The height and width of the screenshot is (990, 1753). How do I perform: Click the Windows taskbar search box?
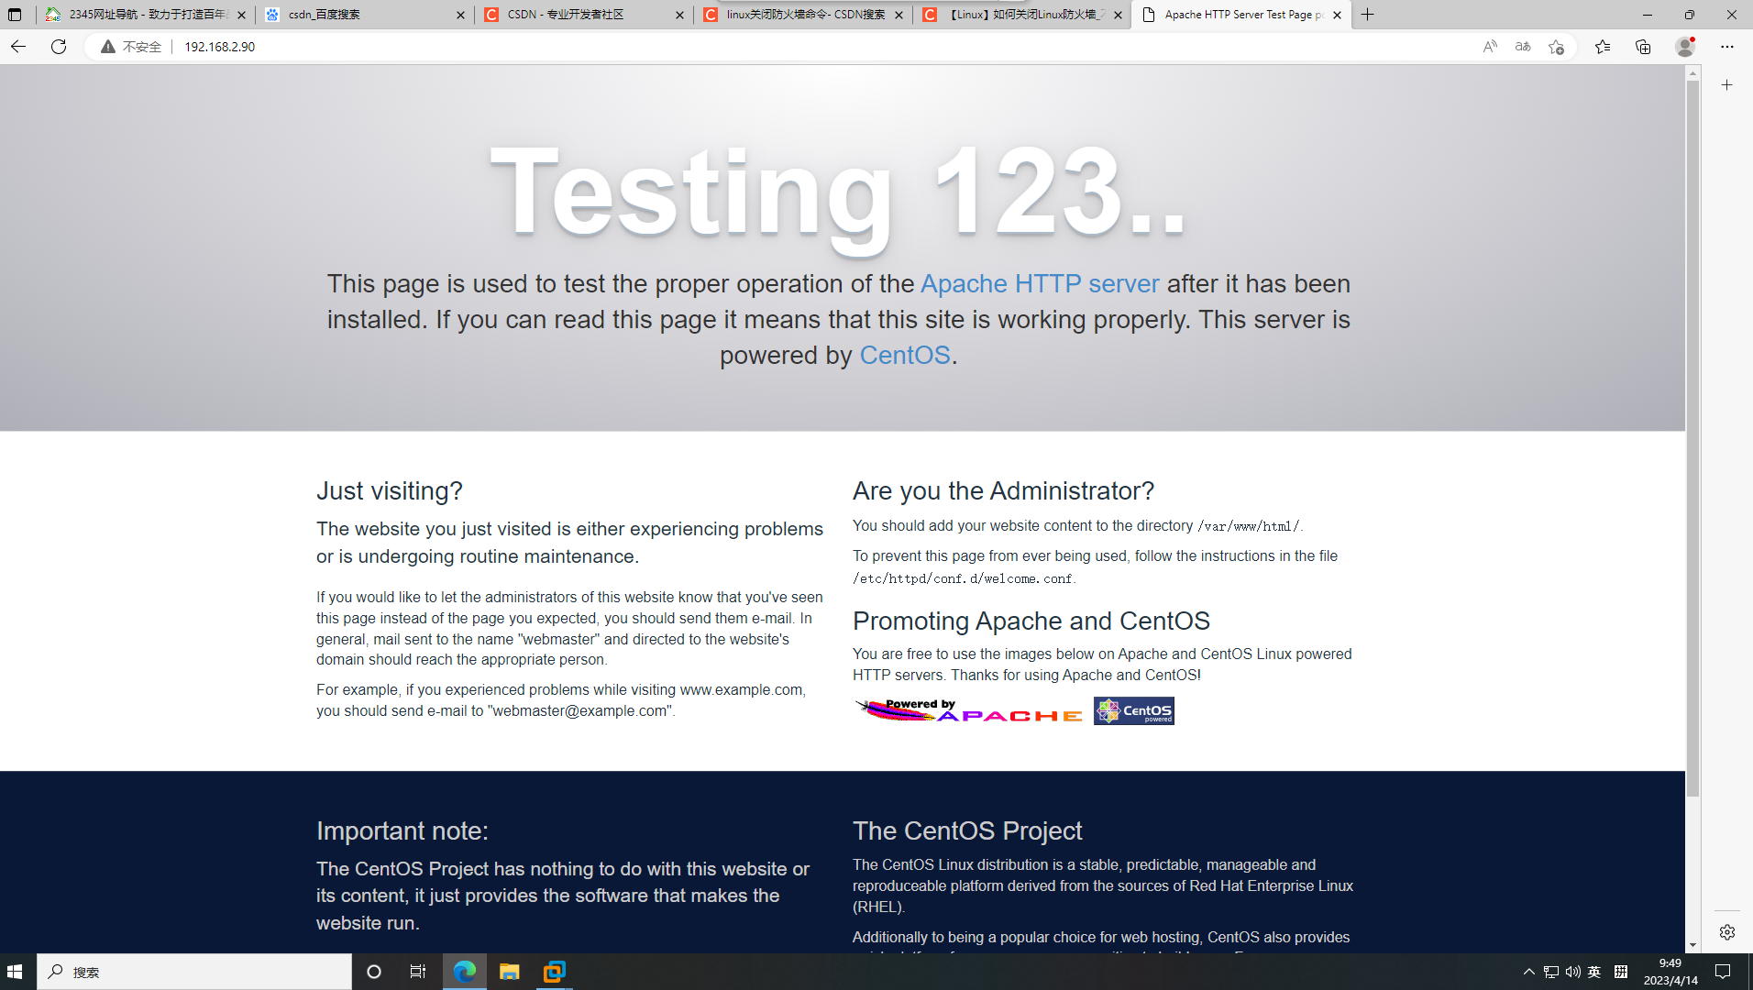click(194, 972)
